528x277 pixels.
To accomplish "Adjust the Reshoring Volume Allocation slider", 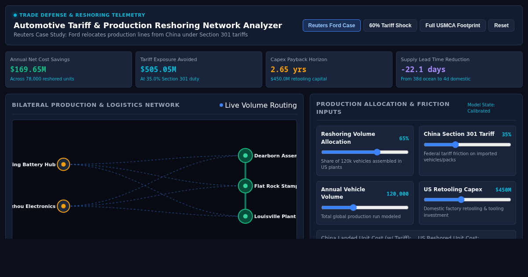I will 365,152.
